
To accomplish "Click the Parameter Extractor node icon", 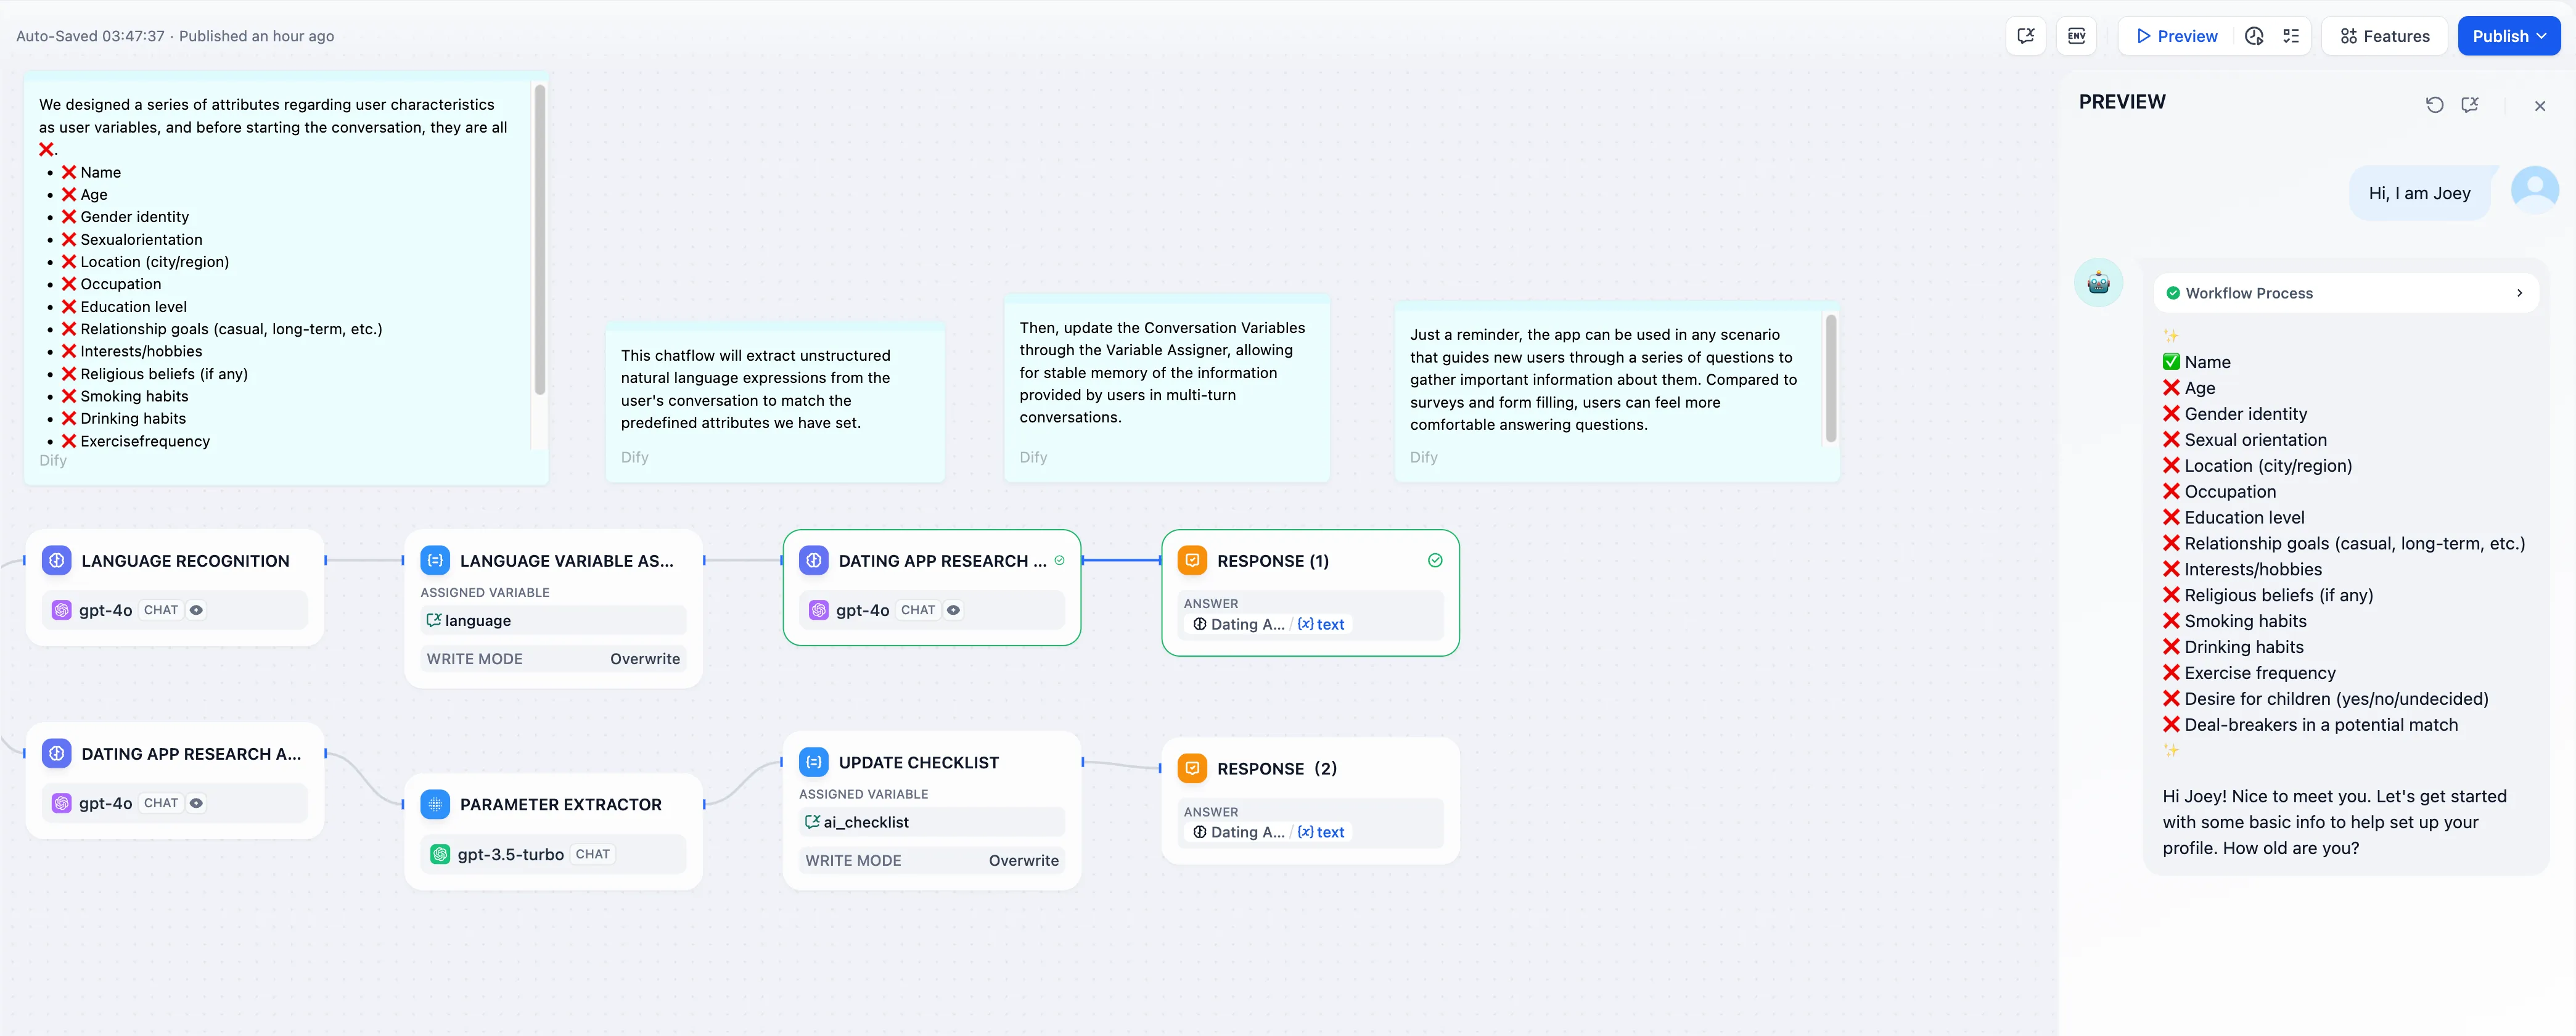I will tap(435, 804).
